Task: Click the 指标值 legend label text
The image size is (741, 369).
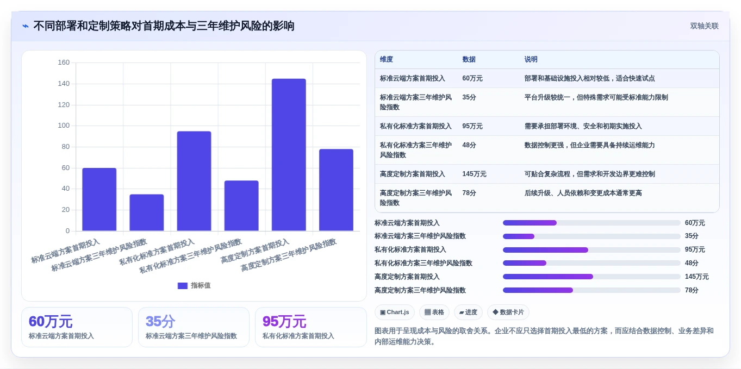Action: coord(201,286)
